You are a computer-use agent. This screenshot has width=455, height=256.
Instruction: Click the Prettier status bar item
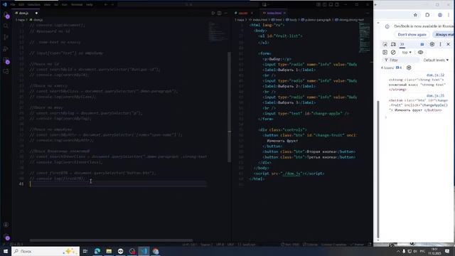(x=357, y=245)
